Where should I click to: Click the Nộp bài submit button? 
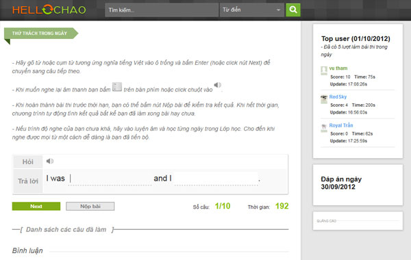[x=90, y=207]
